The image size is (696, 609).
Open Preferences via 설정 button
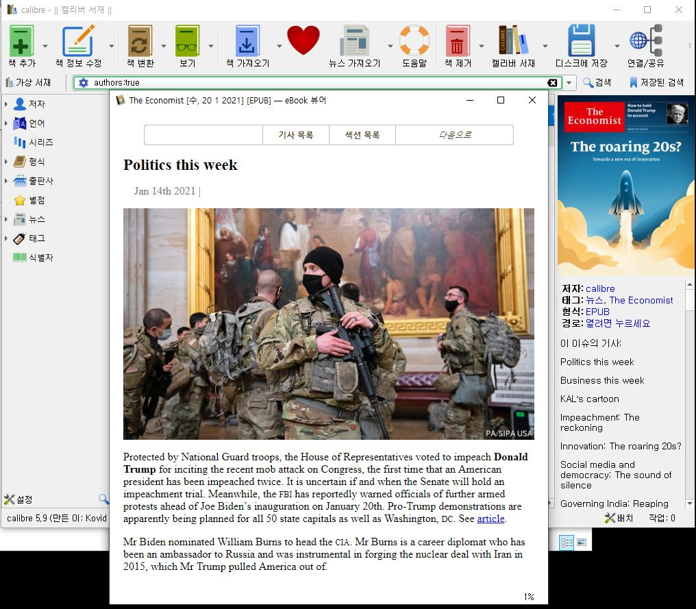click(18, 499)
